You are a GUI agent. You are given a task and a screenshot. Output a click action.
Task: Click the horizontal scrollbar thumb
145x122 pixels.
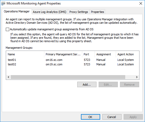tap(68, 77)
